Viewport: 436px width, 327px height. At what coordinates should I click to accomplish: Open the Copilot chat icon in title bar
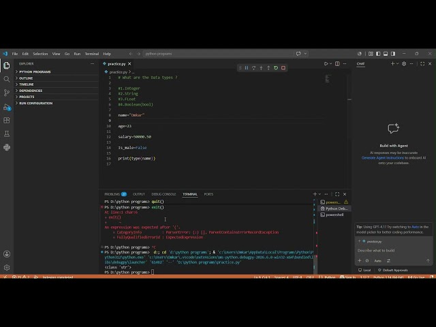(298, 54)
